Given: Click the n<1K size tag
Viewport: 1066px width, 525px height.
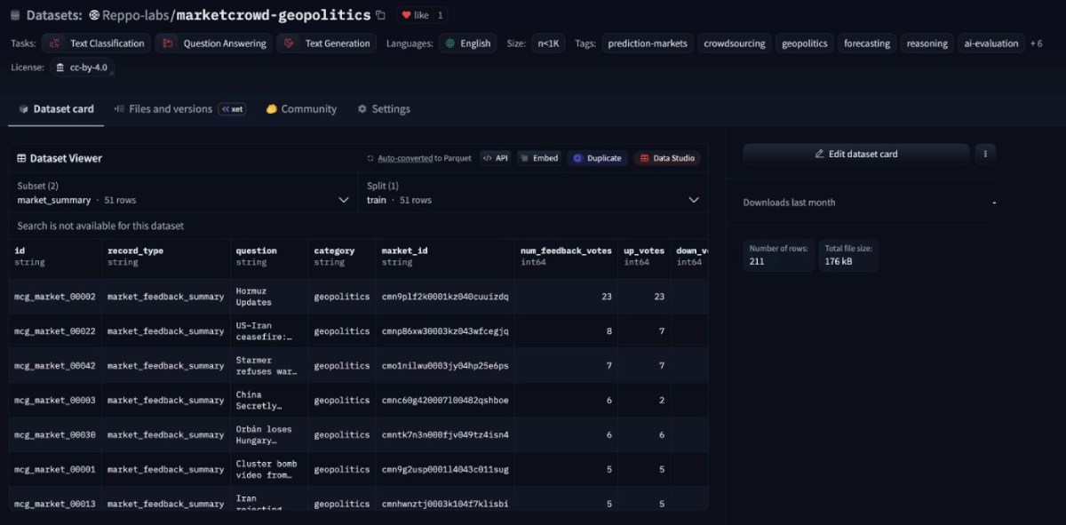Looking at the screenshot, I should tap(548, 43).
